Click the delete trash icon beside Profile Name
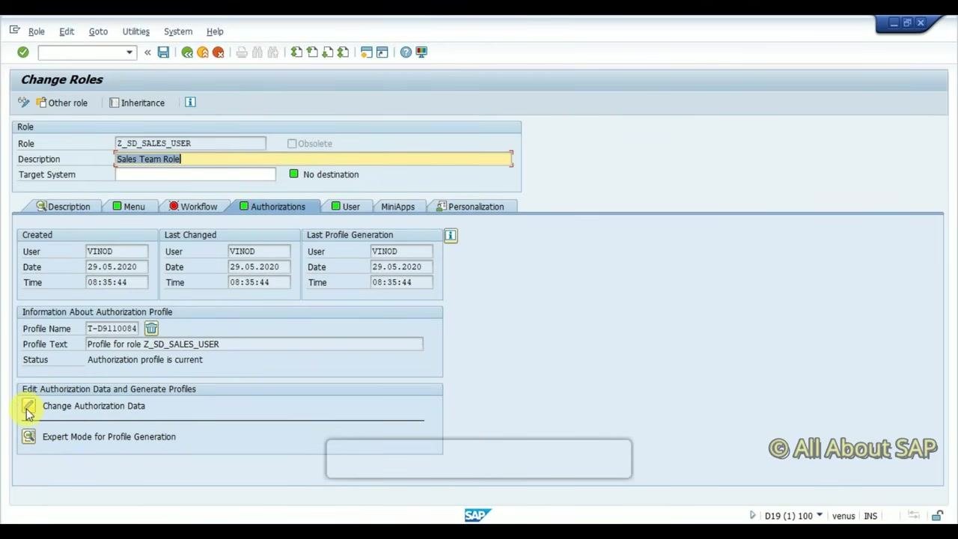Screen dimensions: 958x539 (x=151, y=328)
